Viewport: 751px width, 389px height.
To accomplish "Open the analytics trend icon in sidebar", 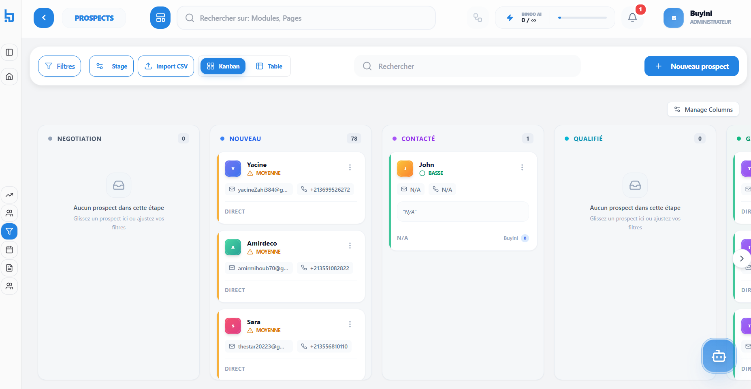I will 9,195.
